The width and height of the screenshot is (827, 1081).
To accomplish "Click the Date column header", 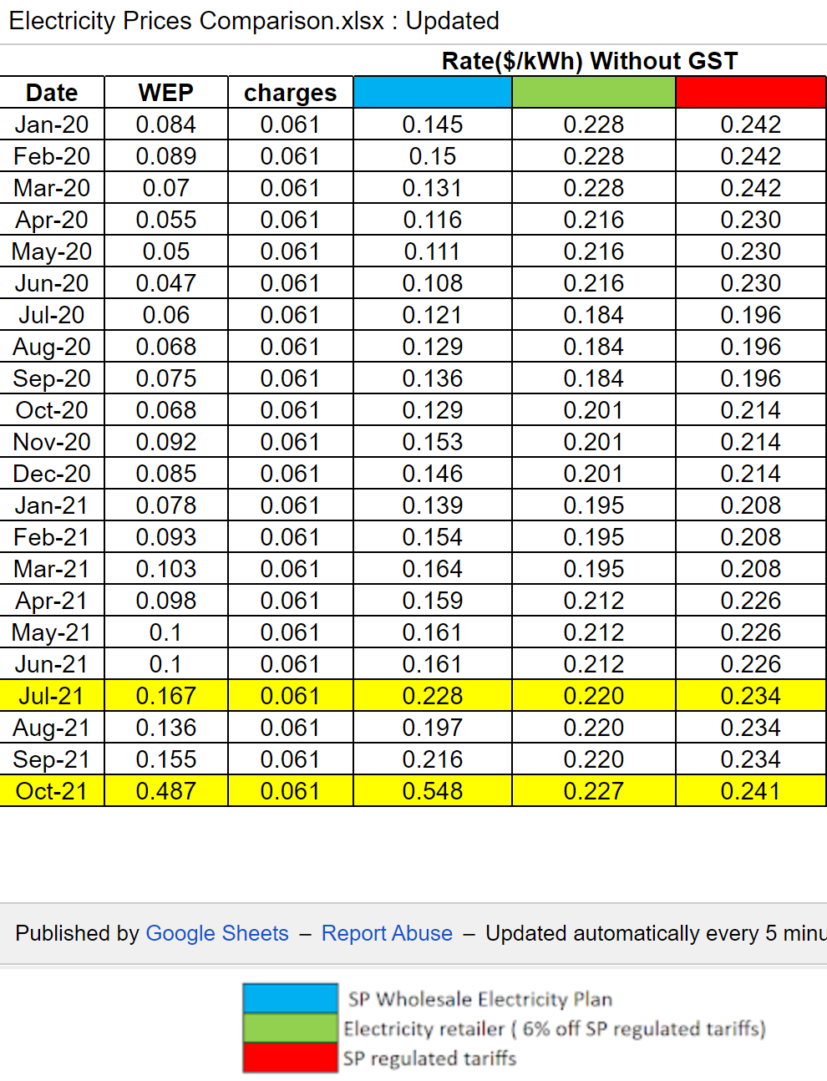I will pos(52,92).
